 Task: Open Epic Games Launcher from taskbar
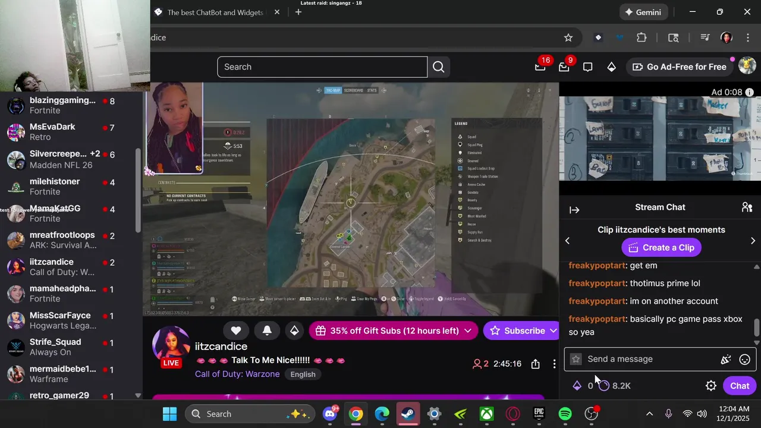[539, 414]
